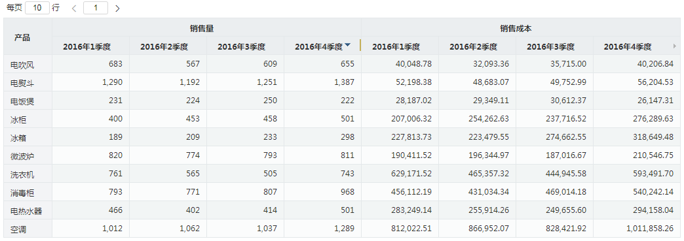Edit the rows-per-page field showing 10
Image resolution: width=684 pixels, height=241 pixels.
[37, 8]
